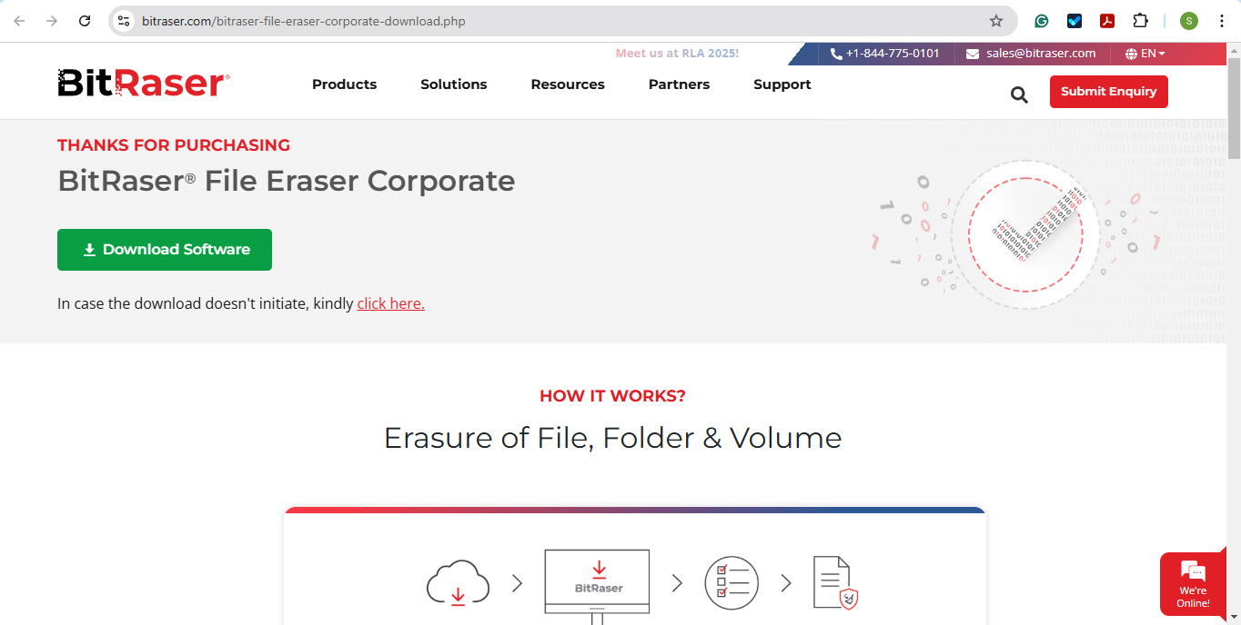Click the browser forward arrow
This screenshot has width=1241, height=625.
point(52,20)
